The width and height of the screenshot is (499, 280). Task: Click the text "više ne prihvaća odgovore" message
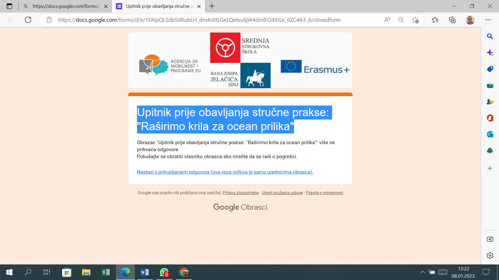236,146
